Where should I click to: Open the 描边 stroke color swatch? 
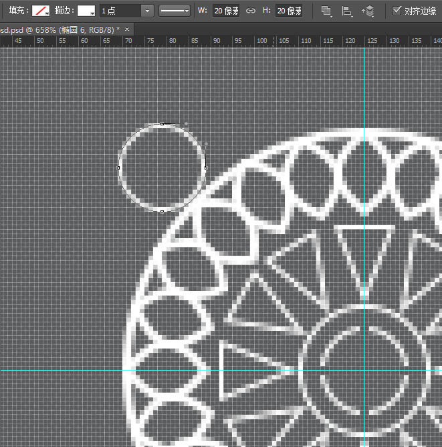coord(86,11)
